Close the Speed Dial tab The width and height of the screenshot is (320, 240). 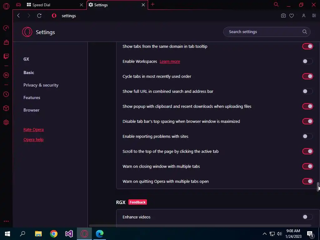click(x=82, y=5)
